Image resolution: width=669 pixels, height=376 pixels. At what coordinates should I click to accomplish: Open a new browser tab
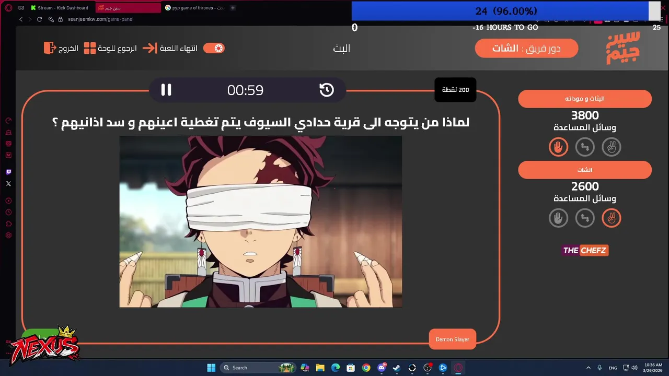233,8
